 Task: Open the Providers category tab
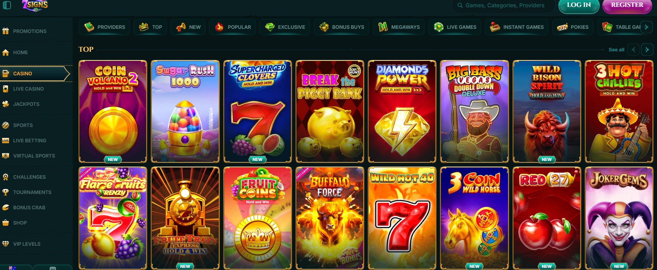[x=105, y=27]
